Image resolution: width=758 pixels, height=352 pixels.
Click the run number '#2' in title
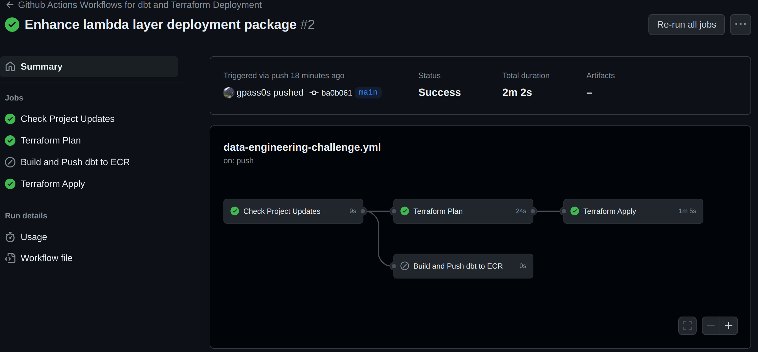coord(307,25)
